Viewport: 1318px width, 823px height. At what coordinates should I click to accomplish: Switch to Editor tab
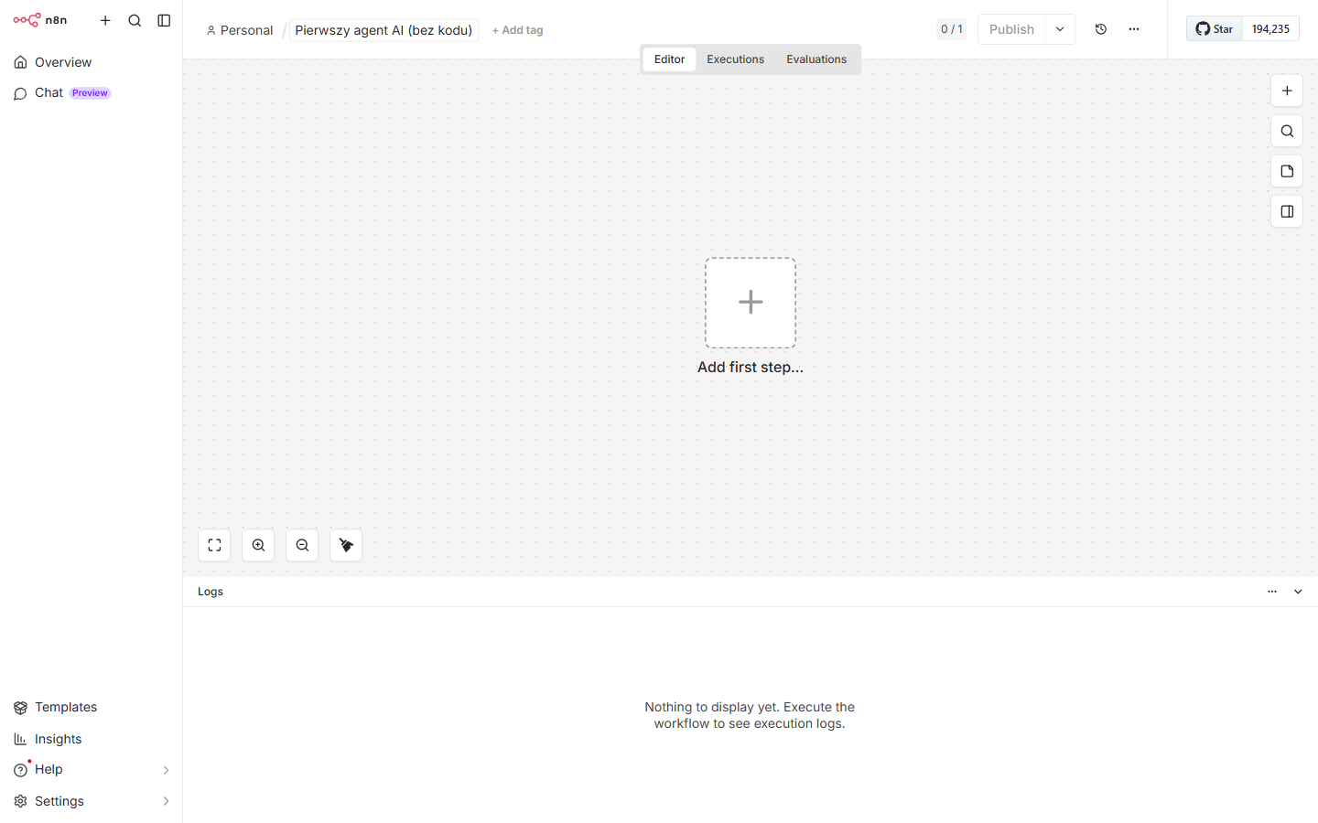pos(669,59)
